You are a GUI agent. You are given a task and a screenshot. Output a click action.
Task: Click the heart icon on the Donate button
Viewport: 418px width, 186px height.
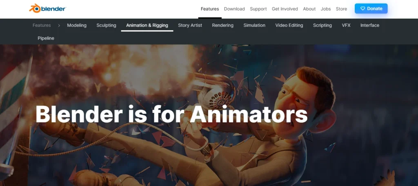[362, 9]
